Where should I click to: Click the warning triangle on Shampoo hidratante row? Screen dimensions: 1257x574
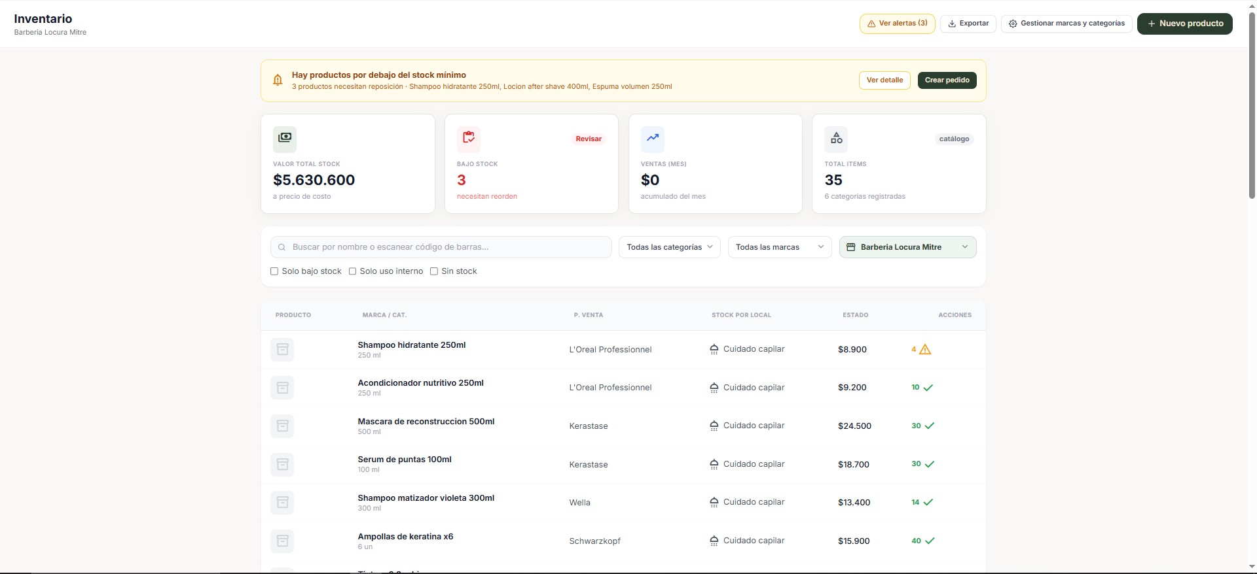925,350
